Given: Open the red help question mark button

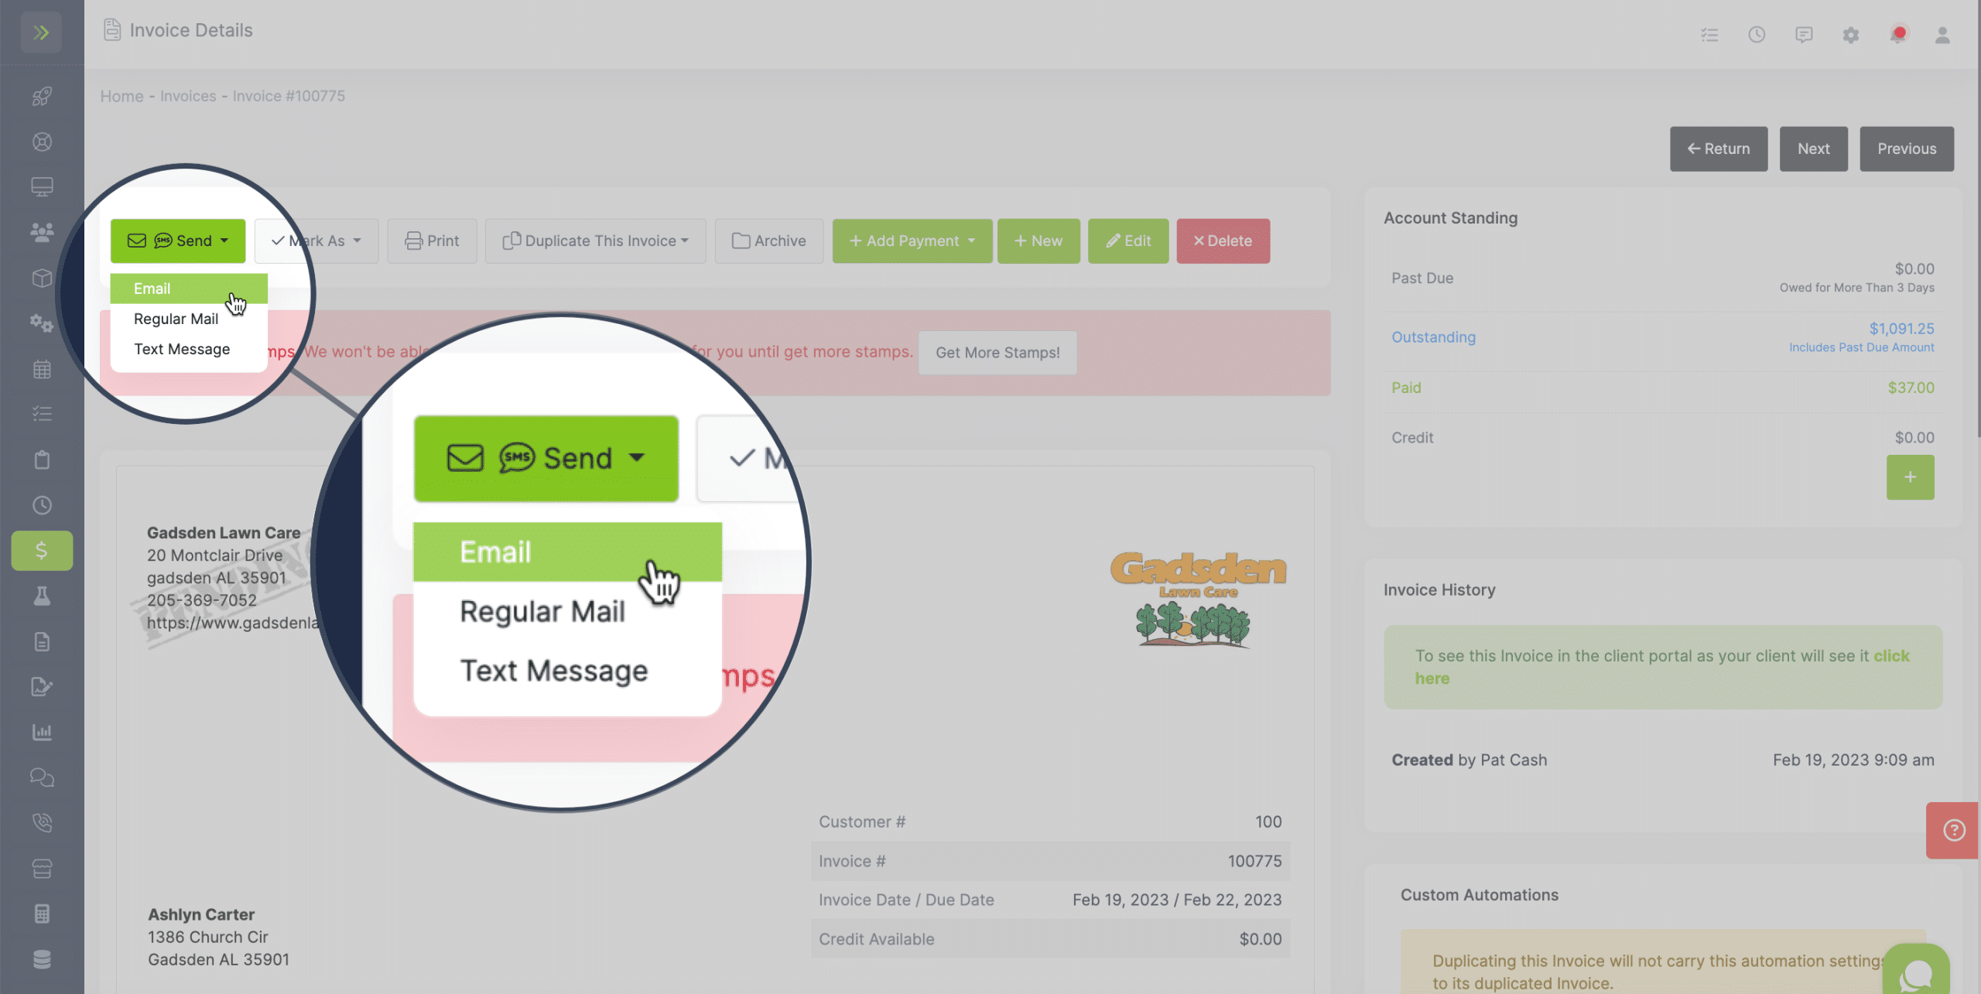Looking at the screenshot, I should pyautogui.click(x=1953, y=830).
